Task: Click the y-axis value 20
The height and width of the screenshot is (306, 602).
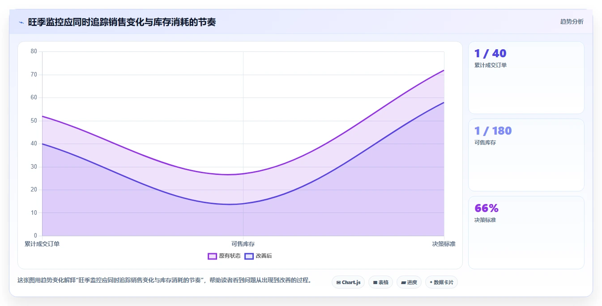Action: 34,190
